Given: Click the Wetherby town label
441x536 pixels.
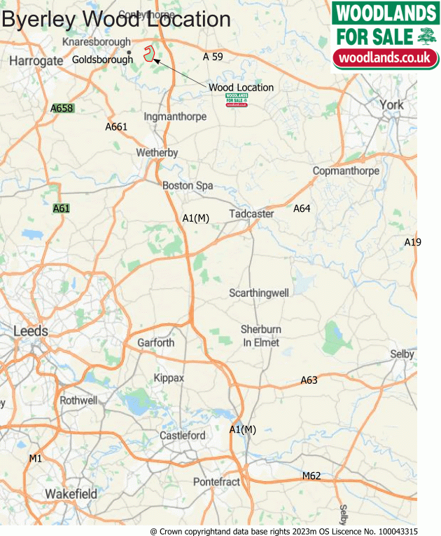Looking at the screenshot, I should coord(157,152).
